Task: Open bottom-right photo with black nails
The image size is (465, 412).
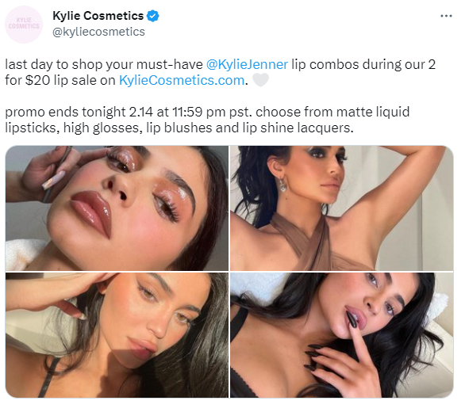Action: pyautogui.click(x=342, y=335)
